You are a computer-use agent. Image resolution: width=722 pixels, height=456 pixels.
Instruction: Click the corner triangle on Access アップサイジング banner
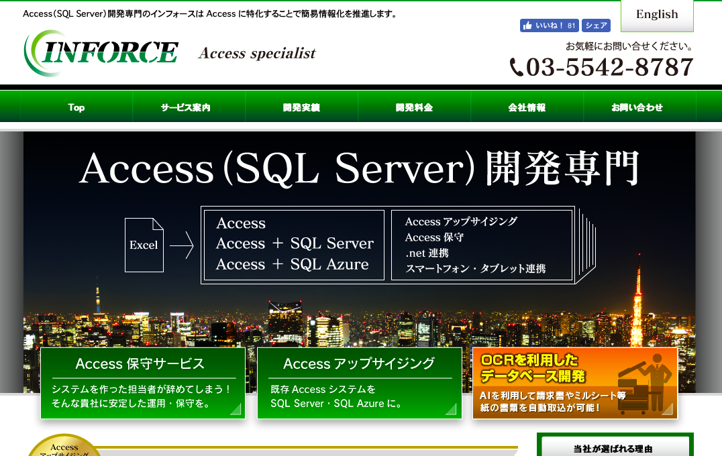(451, 409)
